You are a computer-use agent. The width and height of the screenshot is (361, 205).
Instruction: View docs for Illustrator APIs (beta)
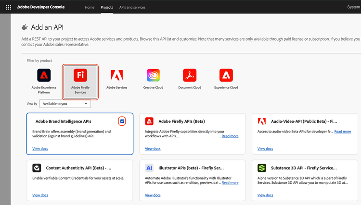pos(153,195)
